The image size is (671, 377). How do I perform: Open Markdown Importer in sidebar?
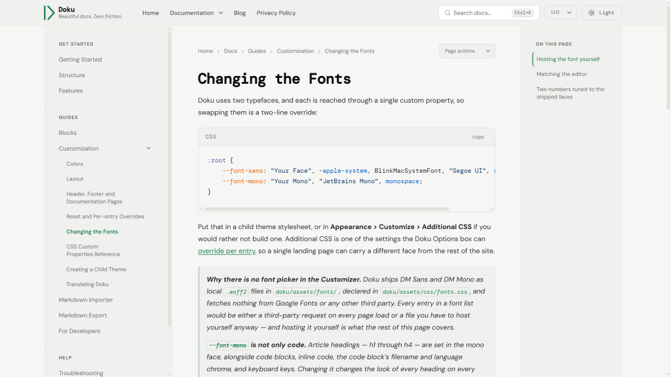[86, 300]
